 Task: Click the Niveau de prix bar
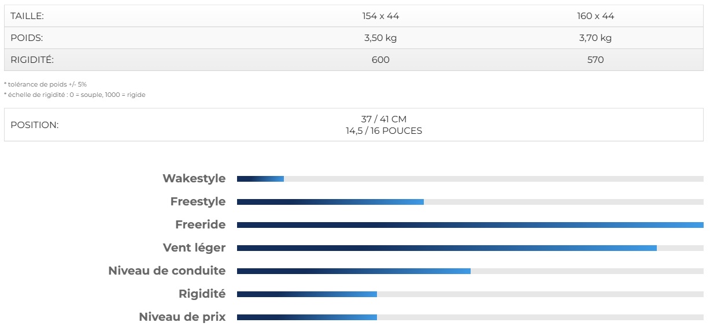pos(469,317)
